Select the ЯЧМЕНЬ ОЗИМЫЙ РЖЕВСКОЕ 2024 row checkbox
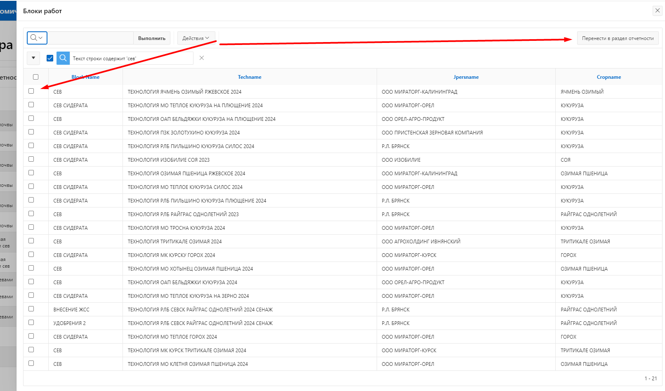Image resolution: width=665 pixels, height=391 pixels. (31, 91)
